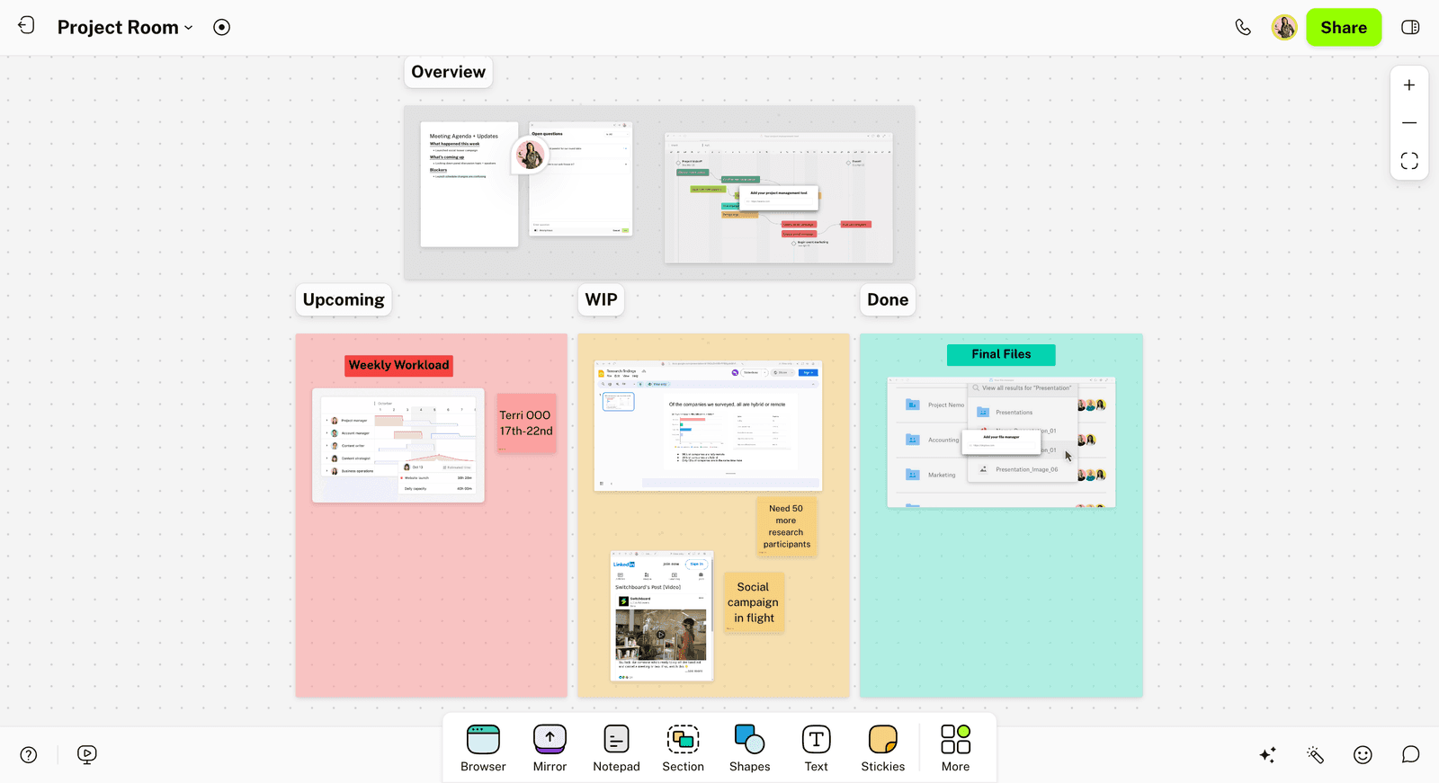Image resolution: width=1439 pixels, height=783 pixels.
Task: Click the fit-to-screen icon
Action: 1409,161
